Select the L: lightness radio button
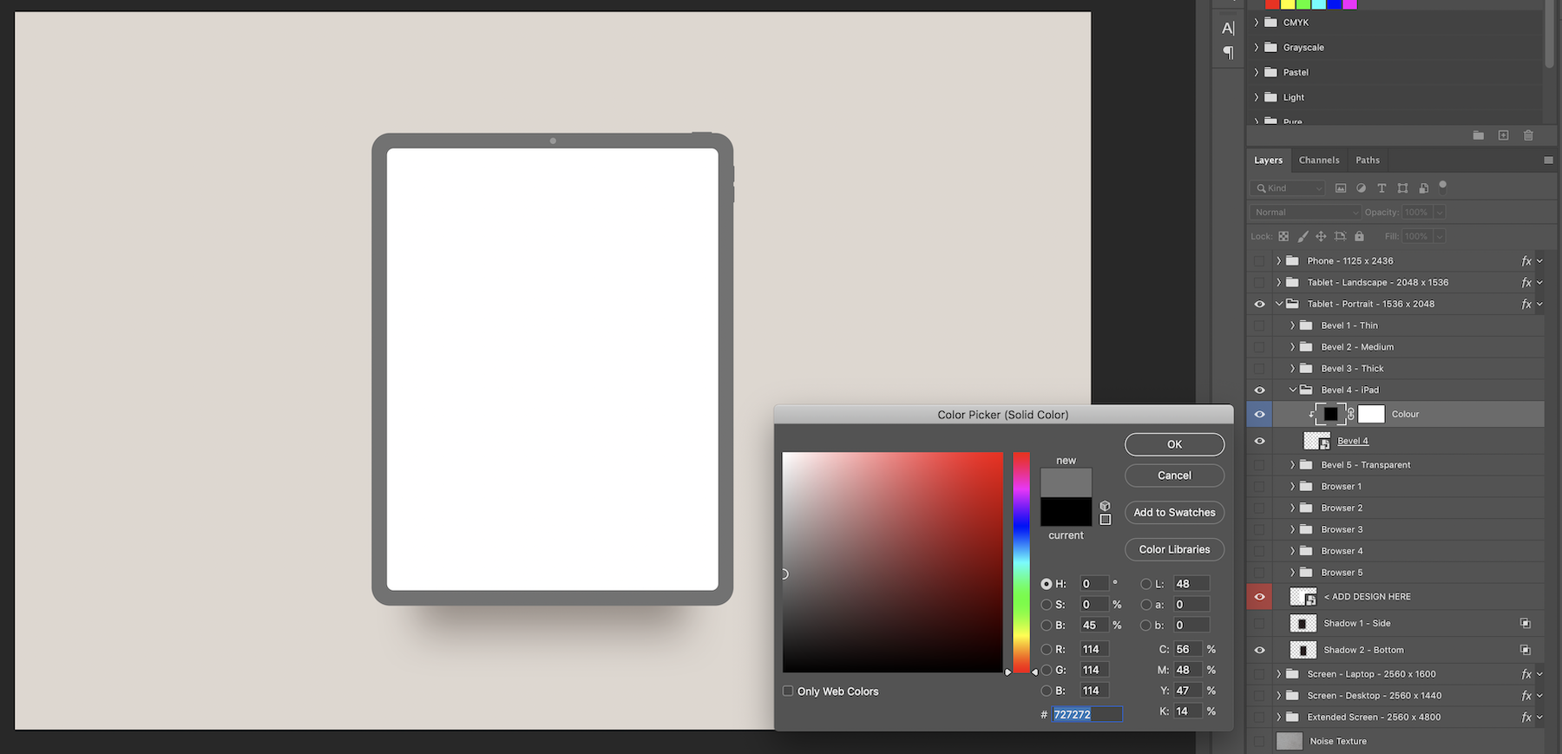1562x754 pixels. pyautogui.click(x=1146, y=584)
